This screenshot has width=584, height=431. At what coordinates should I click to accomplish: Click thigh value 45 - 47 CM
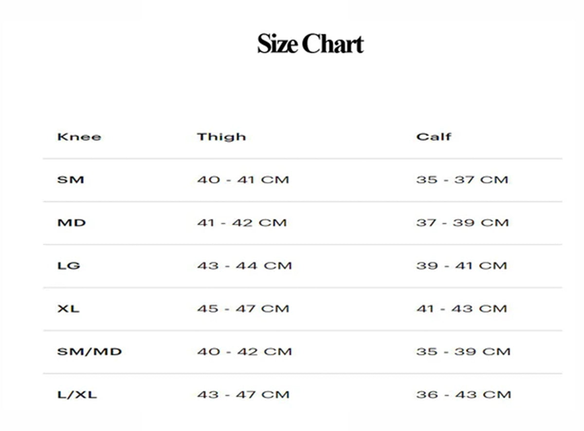243,309
